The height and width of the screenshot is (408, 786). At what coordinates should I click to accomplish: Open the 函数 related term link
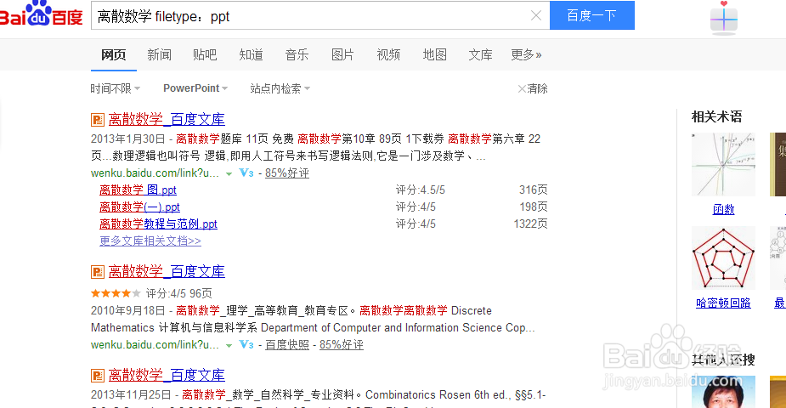click(723, 209)
